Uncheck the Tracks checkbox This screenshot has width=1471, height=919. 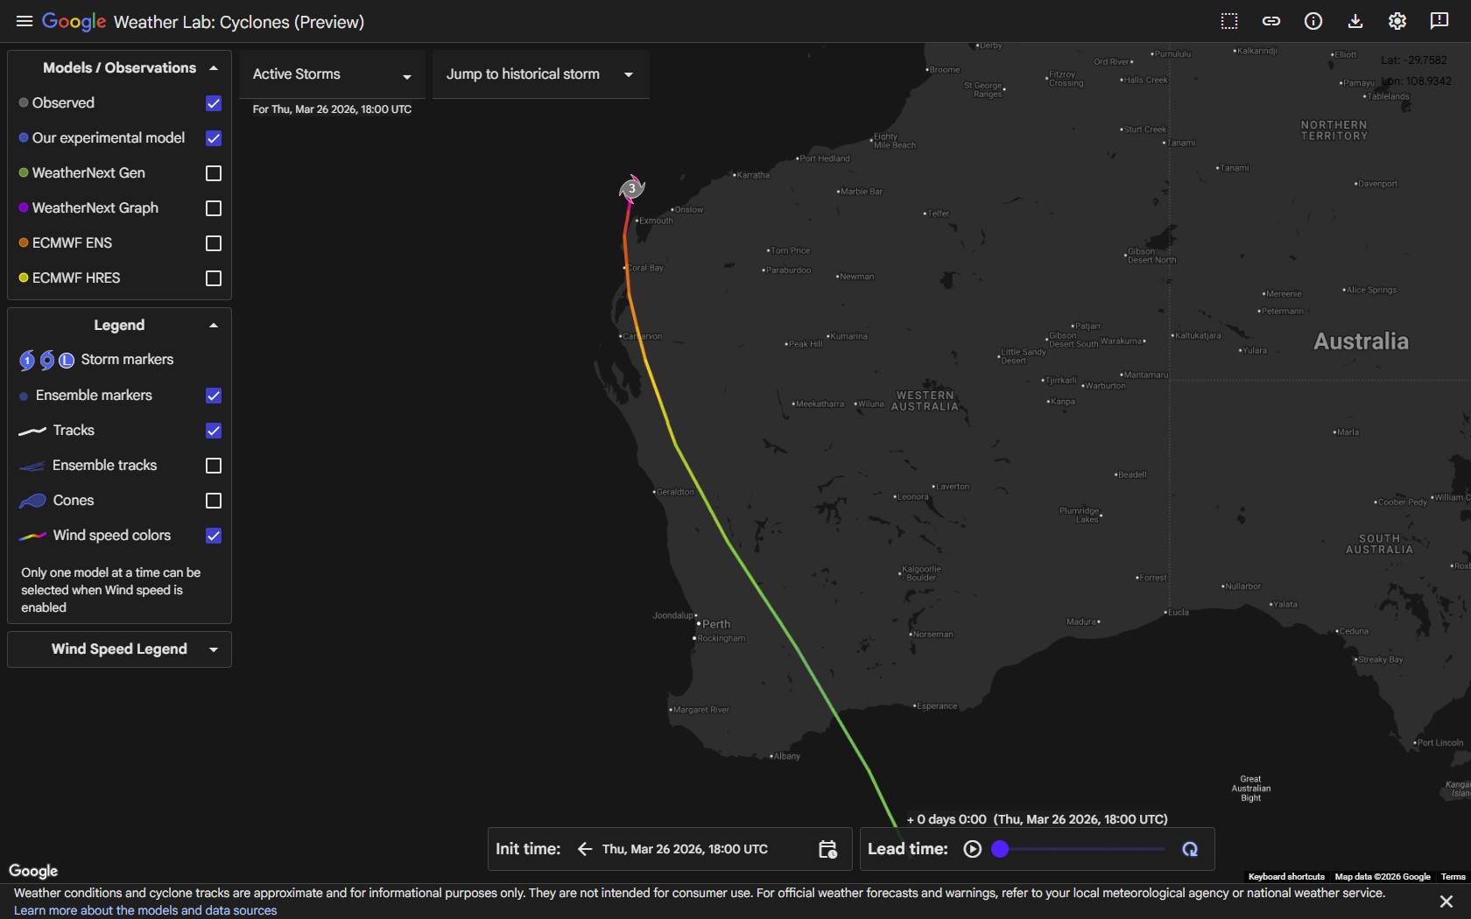point(214,431)
